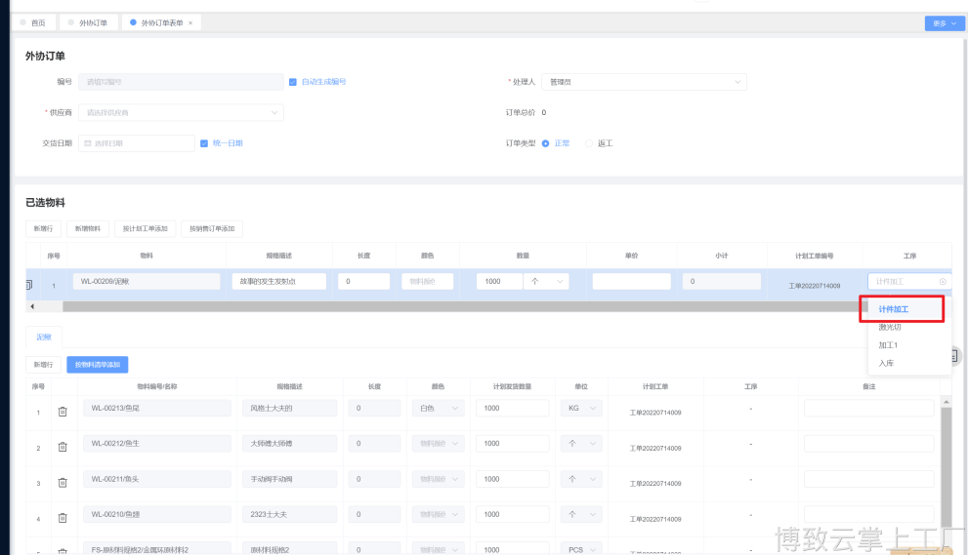Viewport: 968px width, 555px height.
Task: Click the calendar icon in 交货日期 field
Action: [88, 143]
